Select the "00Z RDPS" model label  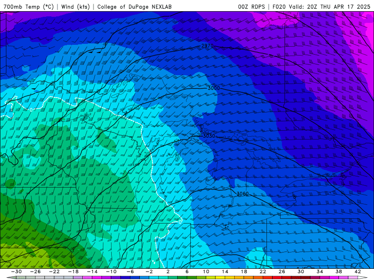pos(252,7)
